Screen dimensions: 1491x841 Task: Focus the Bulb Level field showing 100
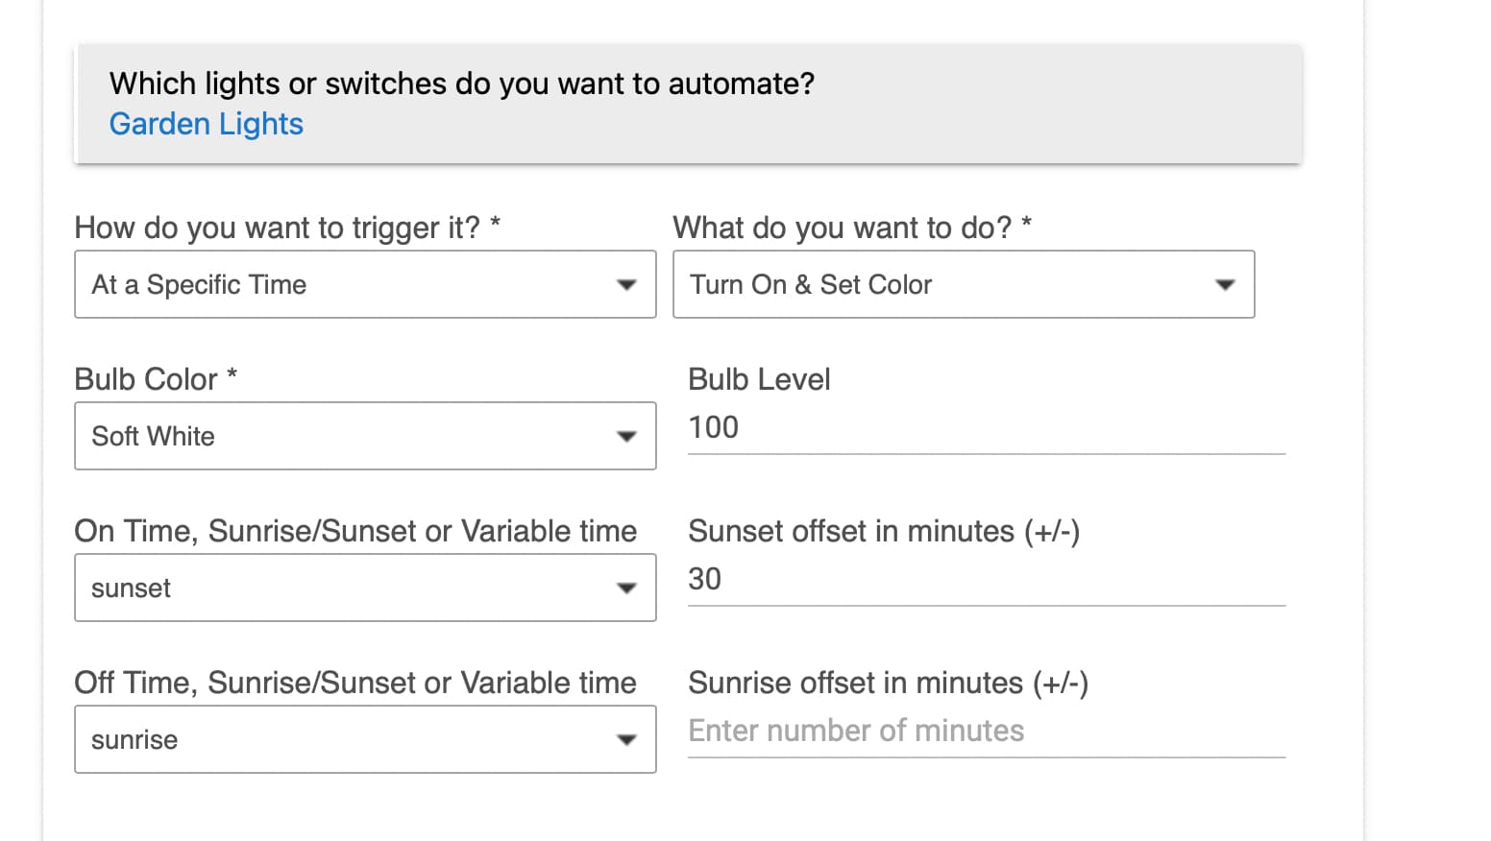(x=987, y=428)
